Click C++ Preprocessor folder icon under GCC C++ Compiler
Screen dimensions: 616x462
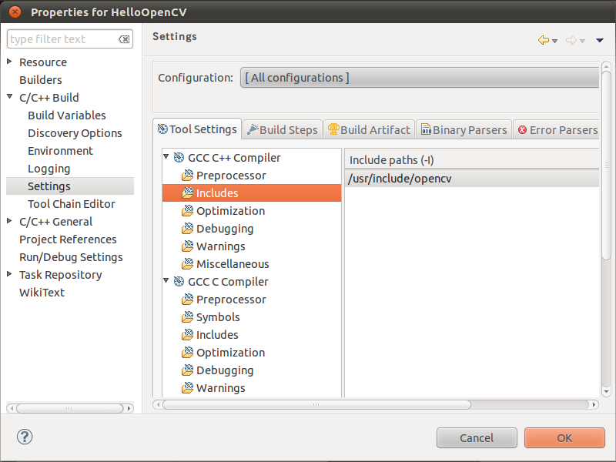tap(187, 176)
